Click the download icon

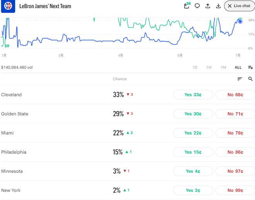[218, 6]
